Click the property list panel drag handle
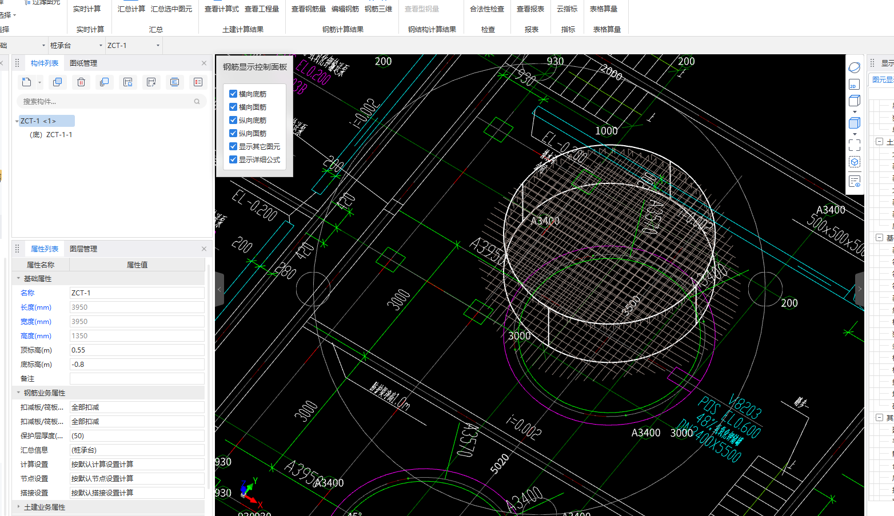 pos(17,249)
